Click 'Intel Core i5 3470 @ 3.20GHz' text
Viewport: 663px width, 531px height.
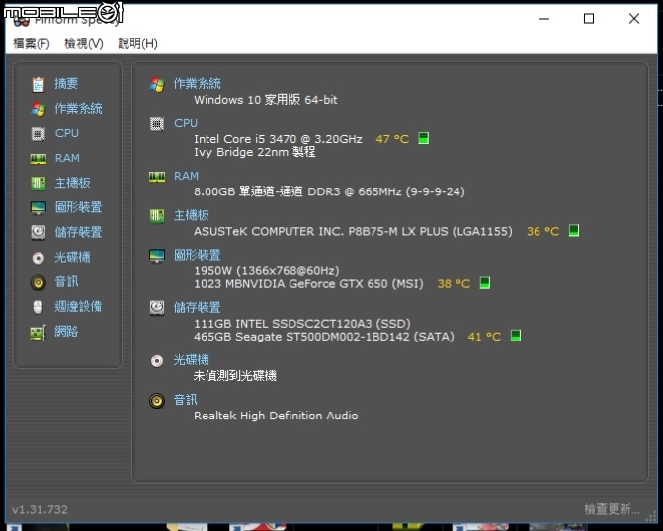(278, 139)
